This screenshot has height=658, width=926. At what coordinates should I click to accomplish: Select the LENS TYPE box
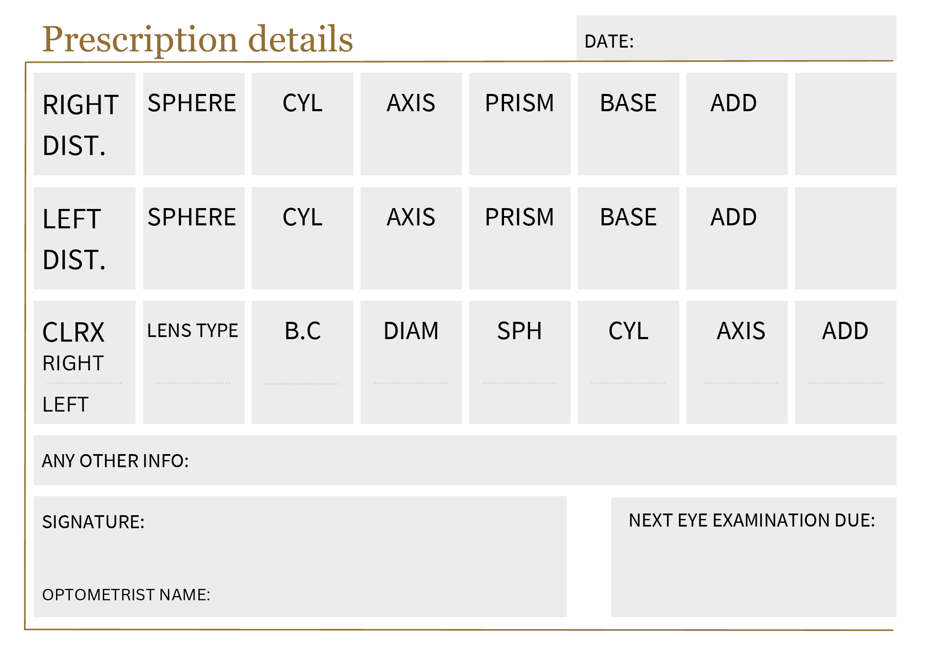[194, 362]
